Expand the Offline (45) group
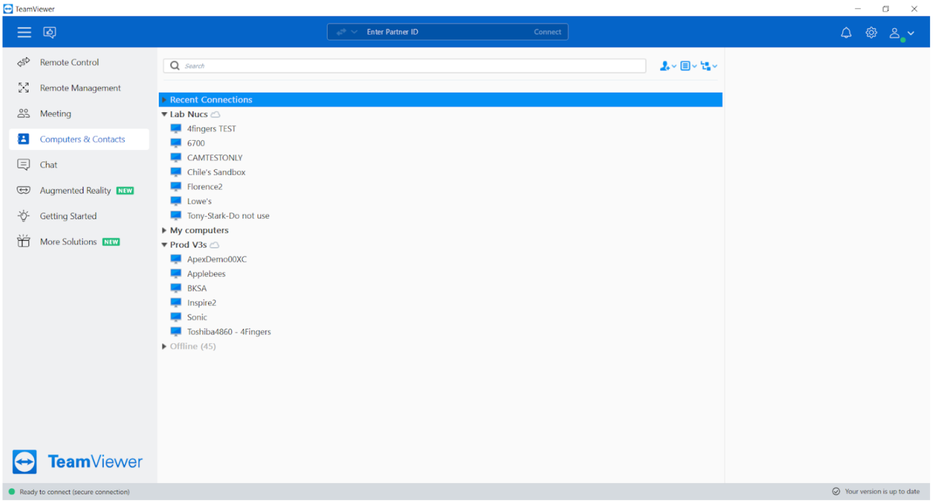This screenshot has width=933, height=502. [x=165, y=346]
